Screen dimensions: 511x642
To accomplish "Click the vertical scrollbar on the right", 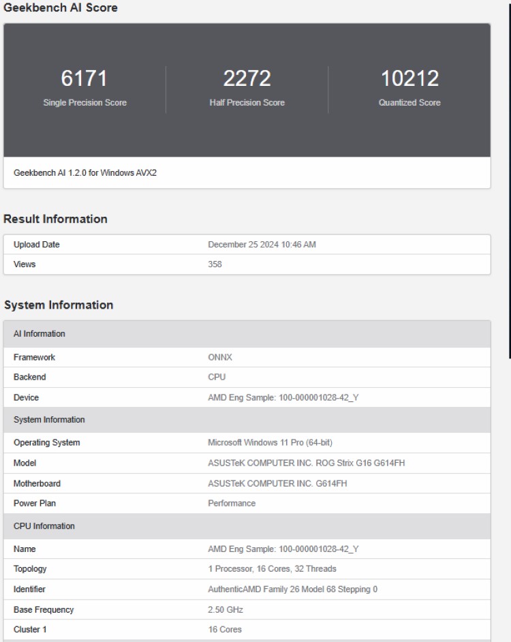I will click(510, 180).
